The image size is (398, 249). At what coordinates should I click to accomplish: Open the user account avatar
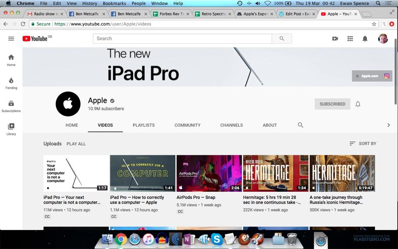(383, 39)
